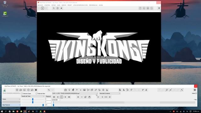Click the new show plus-circle icon
Image resolution: width=201 pixels, height=113 pixels.
(17, 90)
